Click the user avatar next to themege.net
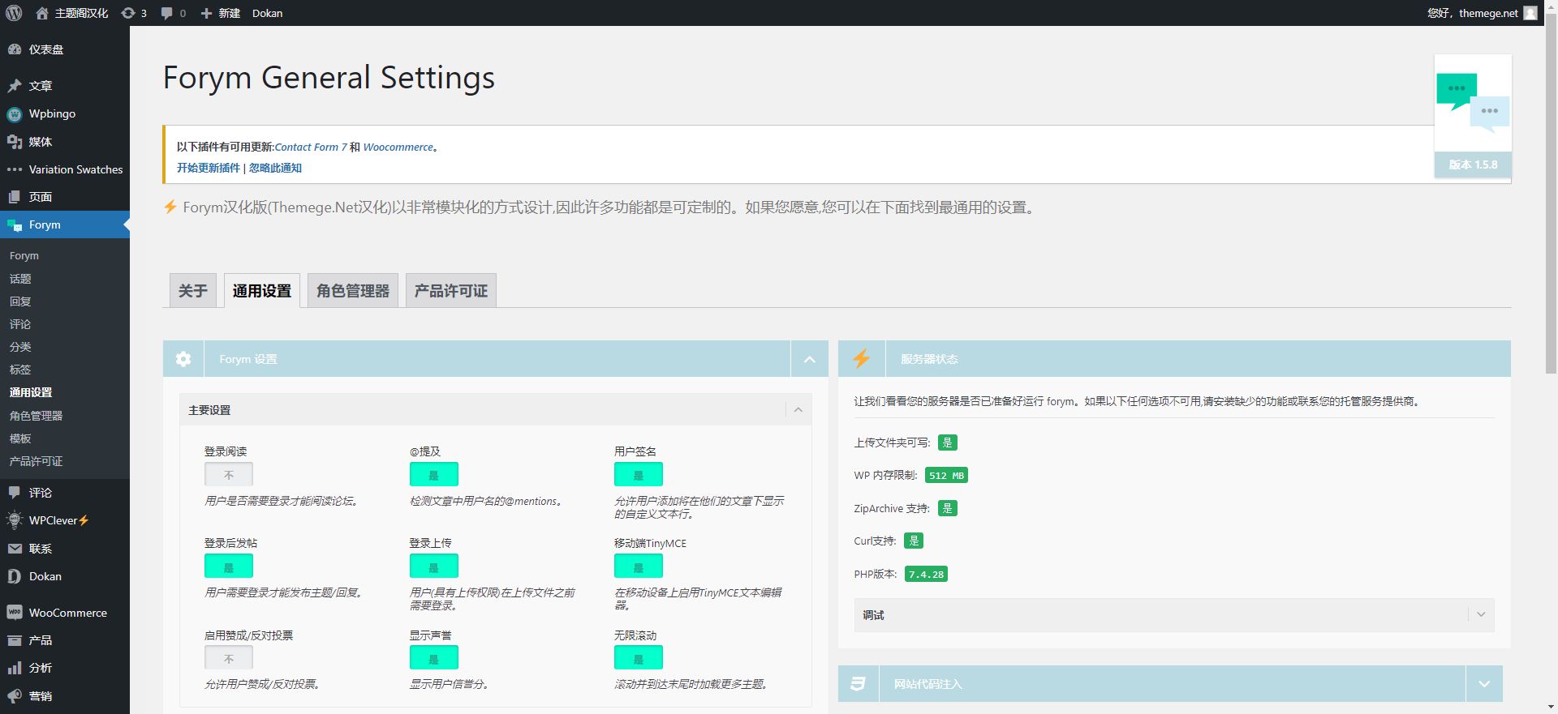 tap(1530, 13)
